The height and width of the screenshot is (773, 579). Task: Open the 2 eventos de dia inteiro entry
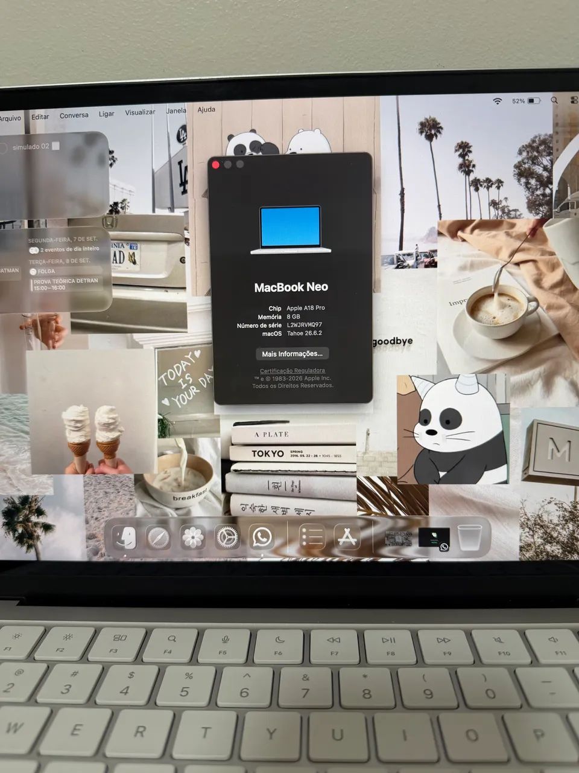64,249
